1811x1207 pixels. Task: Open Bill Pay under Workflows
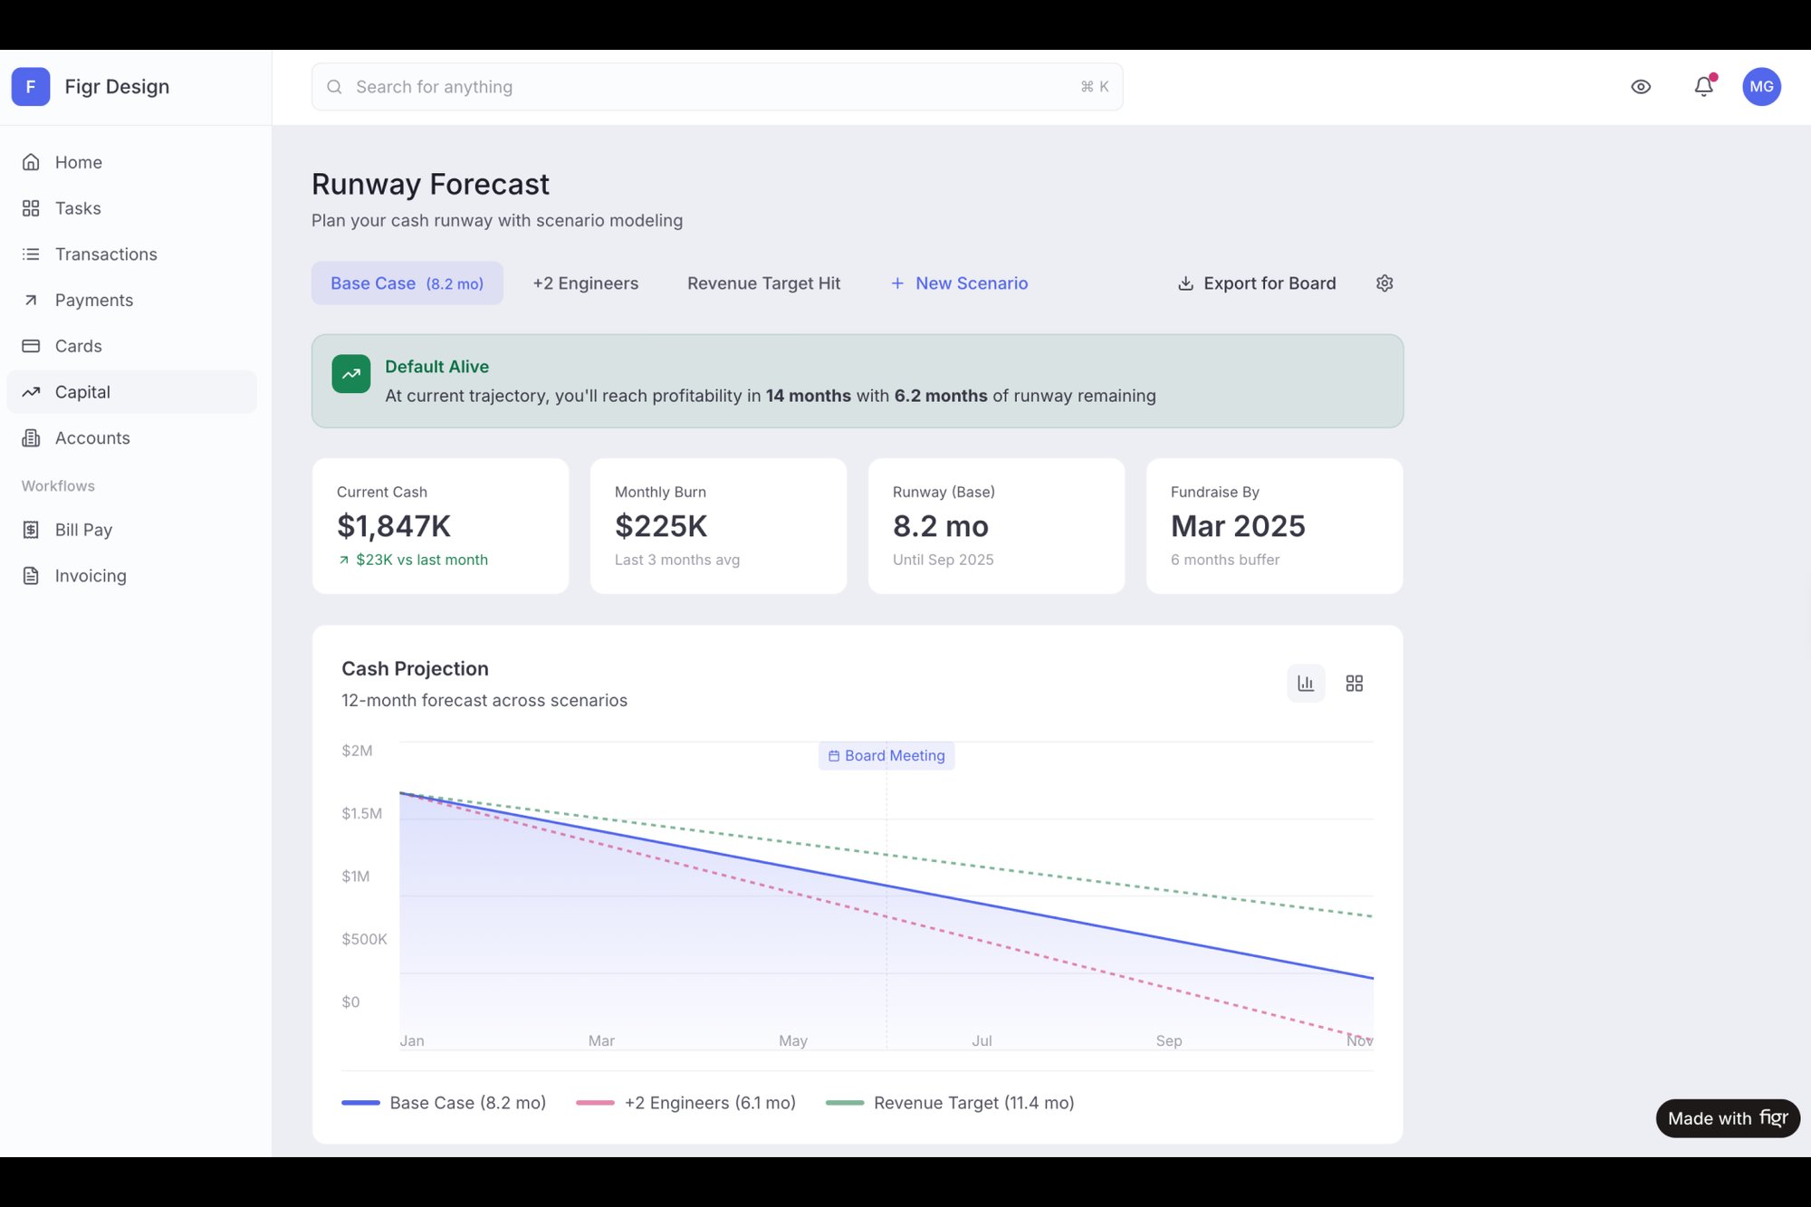click(83, 529)
